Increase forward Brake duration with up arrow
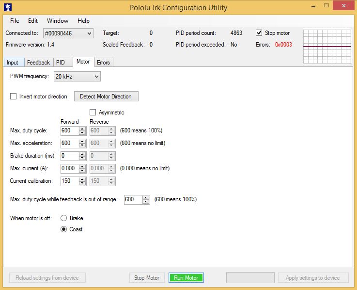357x290 pixels. click(82, 154)
